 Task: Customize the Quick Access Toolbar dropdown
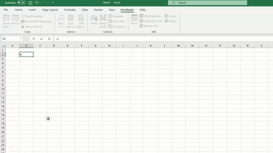tap(53, 3)
